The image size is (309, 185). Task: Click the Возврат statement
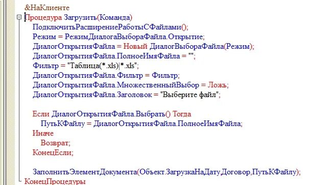tap(55, 143)
